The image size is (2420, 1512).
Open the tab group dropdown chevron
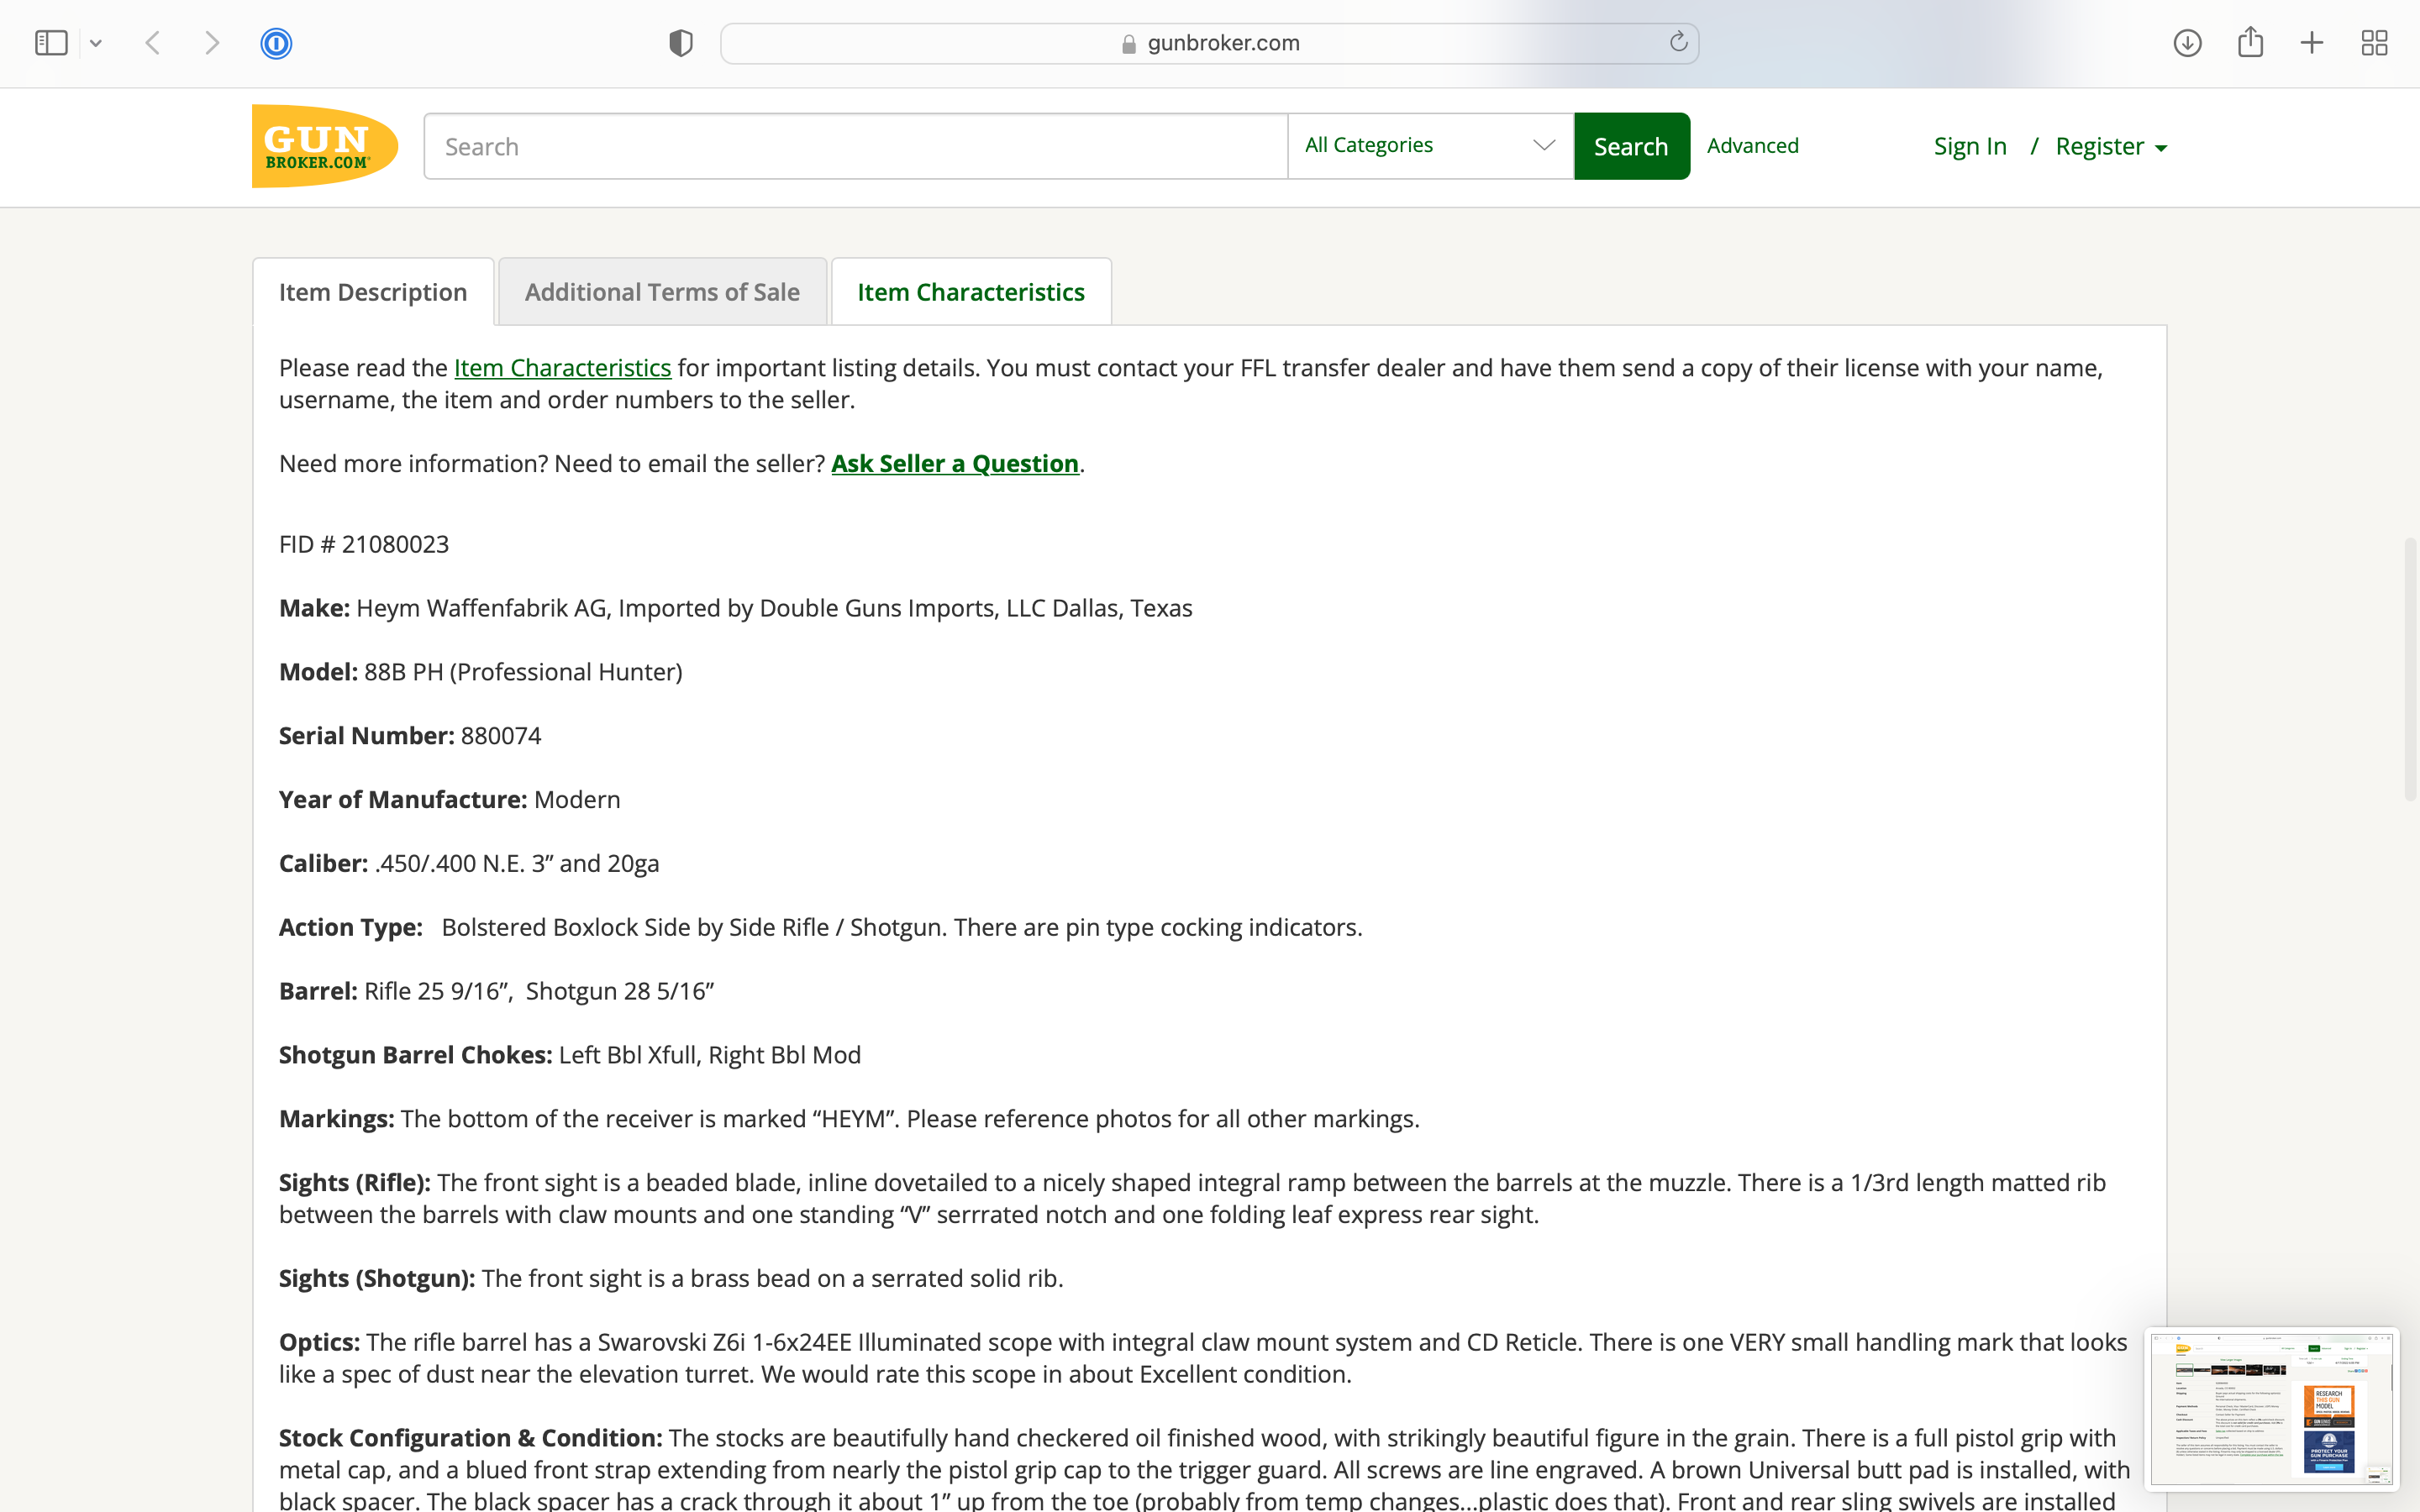[x=96, y=43]
